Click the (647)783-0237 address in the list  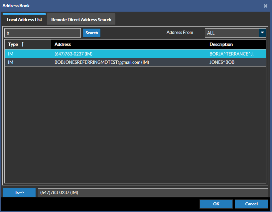tap(73, 54)
